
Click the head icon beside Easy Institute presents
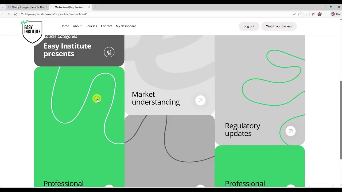109,52
